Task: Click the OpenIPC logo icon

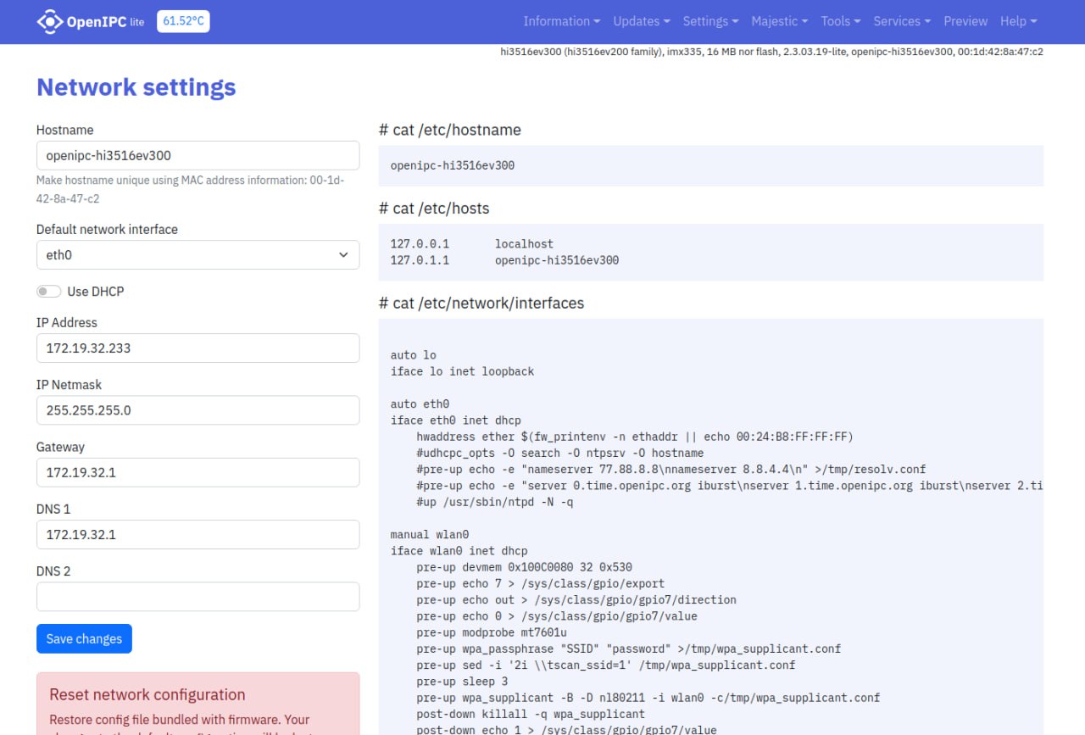Action: [x=50, y=21]
